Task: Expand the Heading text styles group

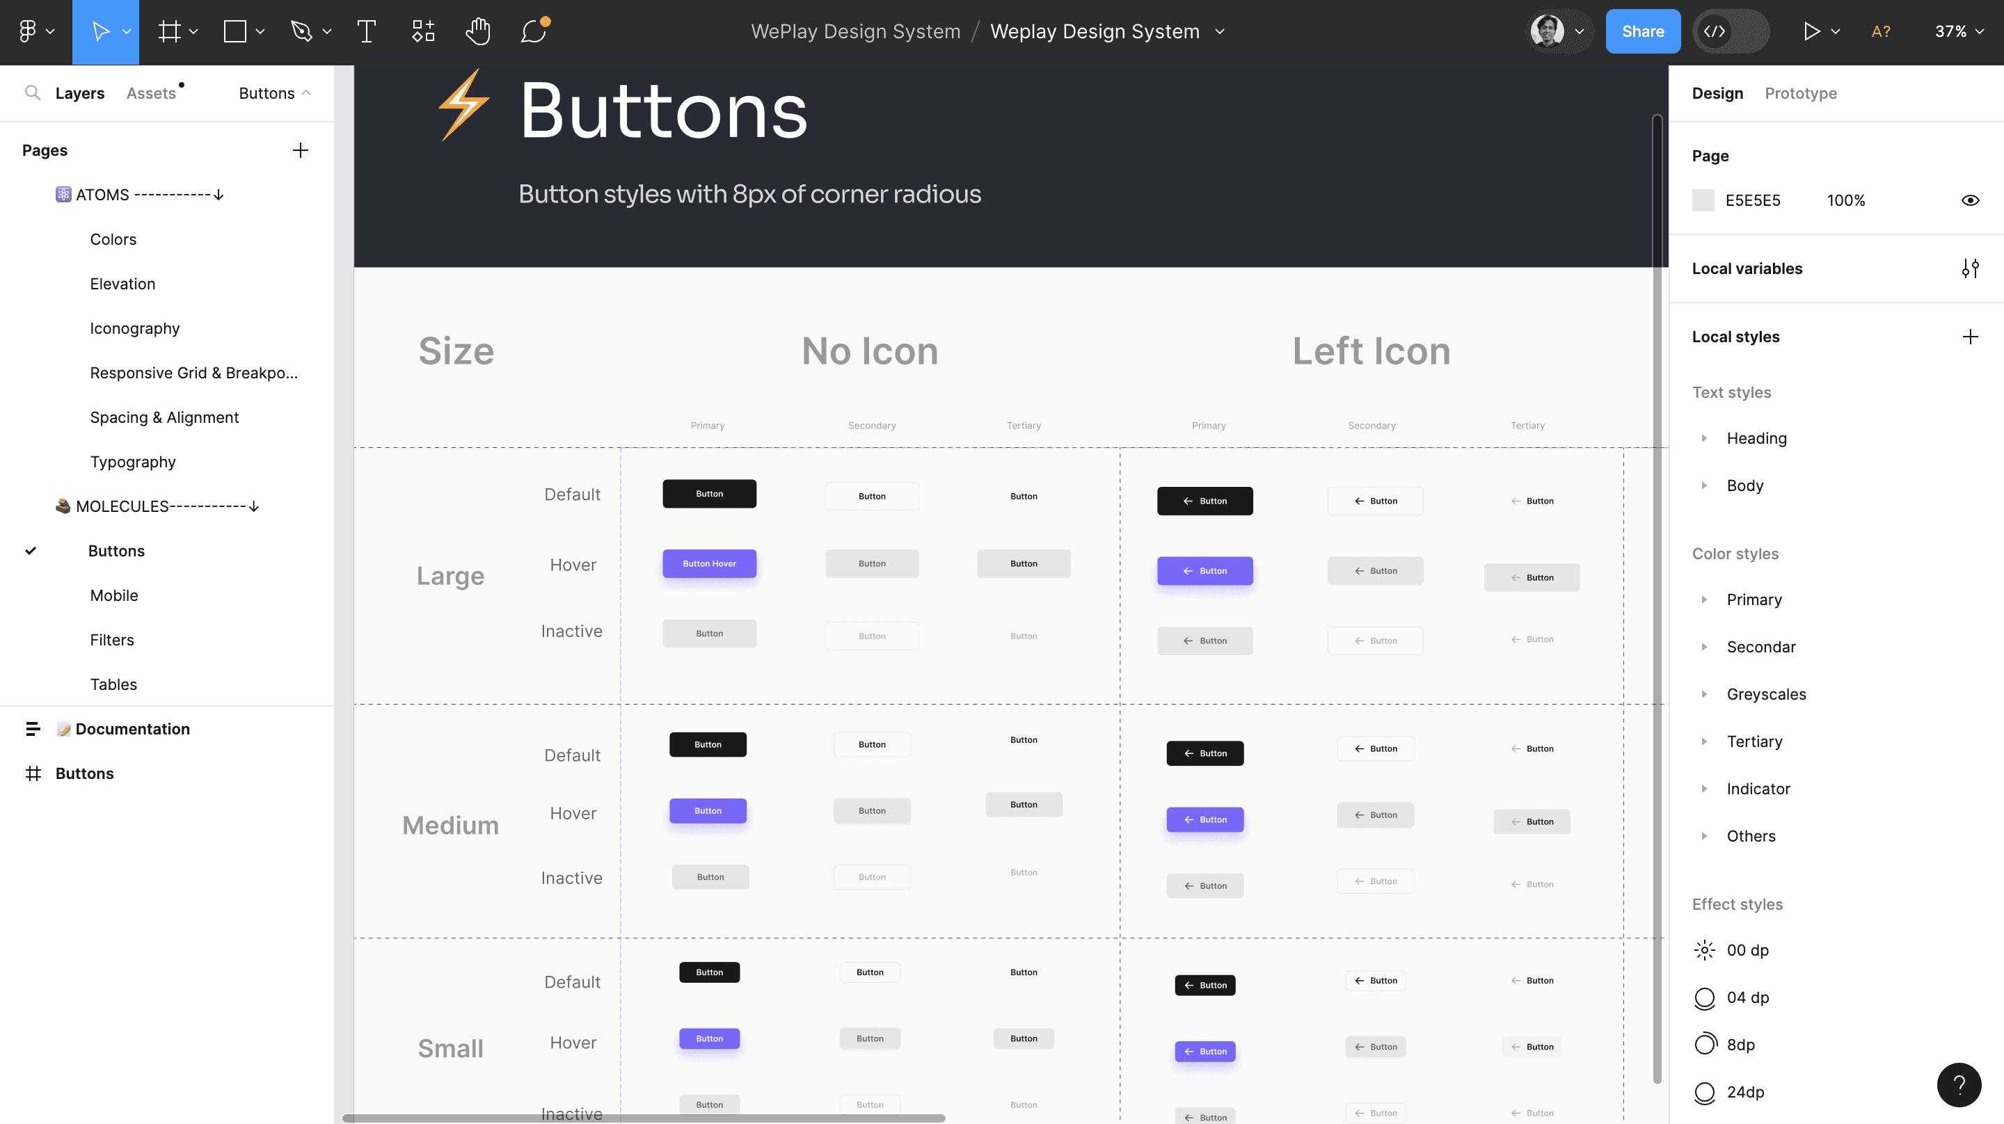Action: 1703,439
